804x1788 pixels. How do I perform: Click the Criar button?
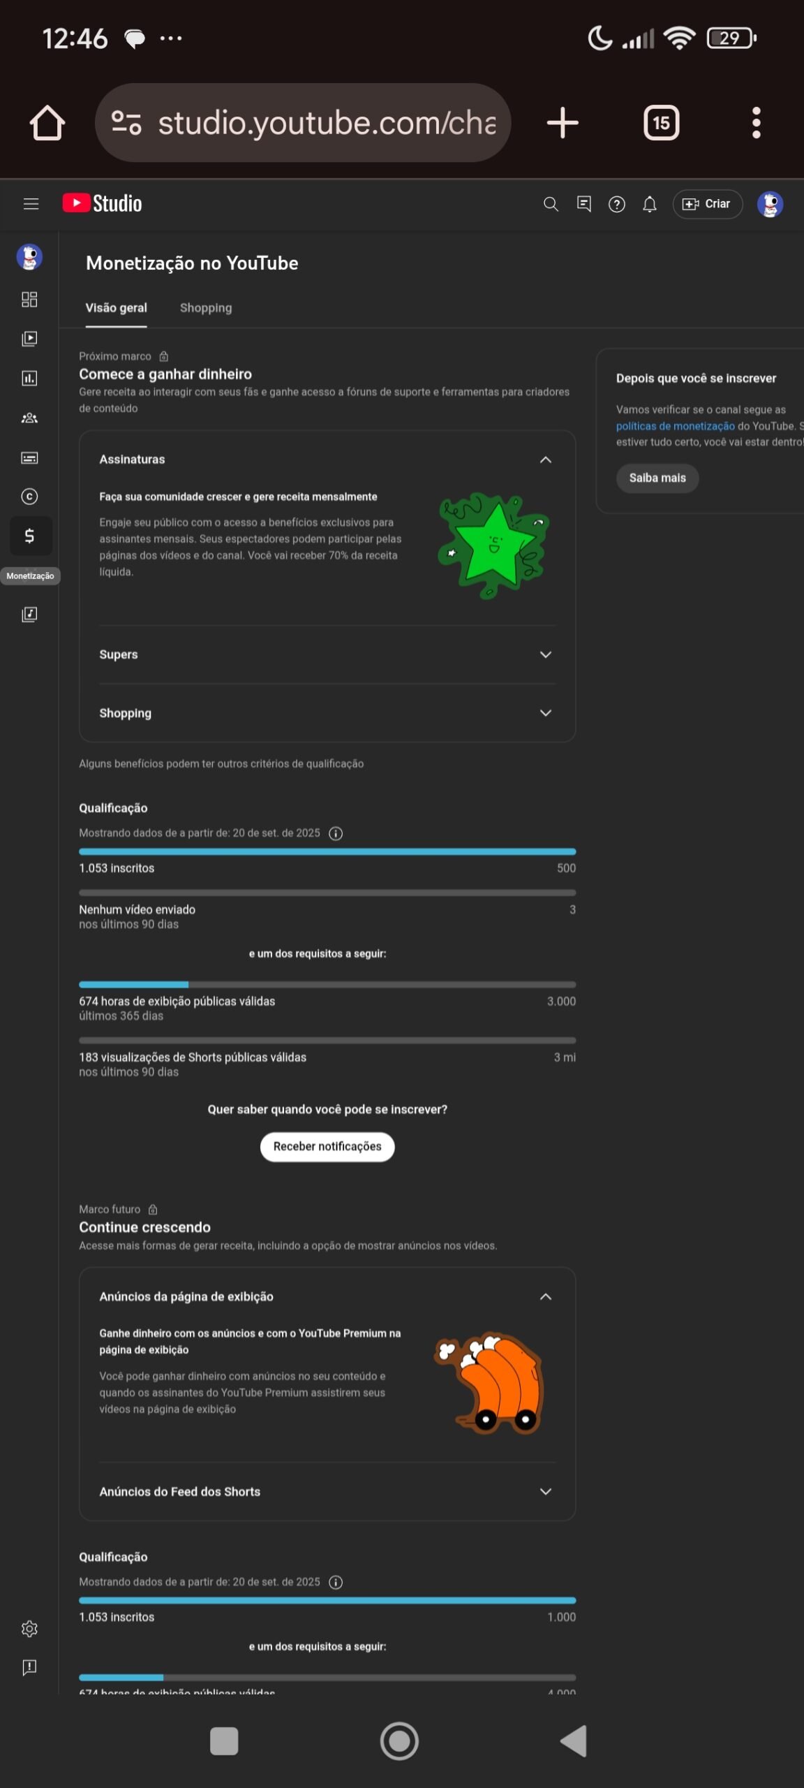point(707,204)
